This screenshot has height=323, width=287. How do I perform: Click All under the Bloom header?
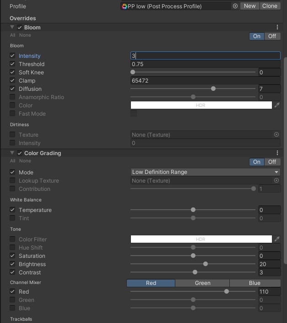[12, 35]
